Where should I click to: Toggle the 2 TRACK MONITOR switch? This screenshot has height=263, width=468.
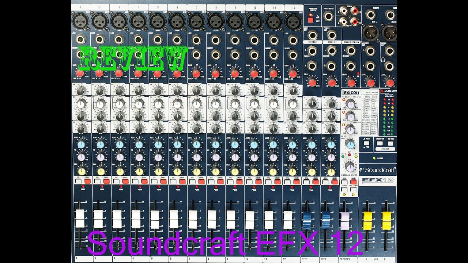click(380, 144)
